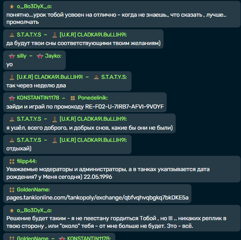Image resolution: width=241 pixels, height=240 pixels.
Task: Select recipient [U.K.R] CLADKA9I.BuLLIH9I in "я ушёл" message
Action: (93, 119)
